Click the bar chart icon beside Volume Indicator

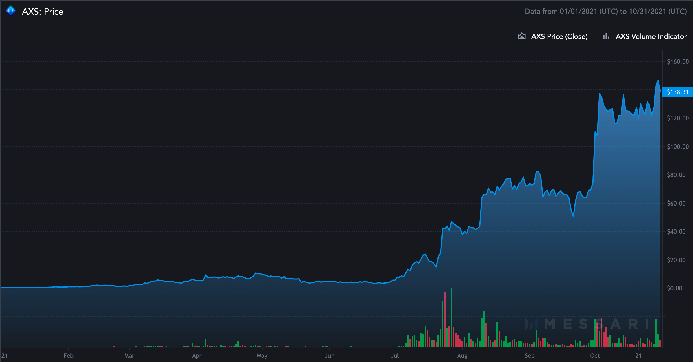(x=606, y=36)
